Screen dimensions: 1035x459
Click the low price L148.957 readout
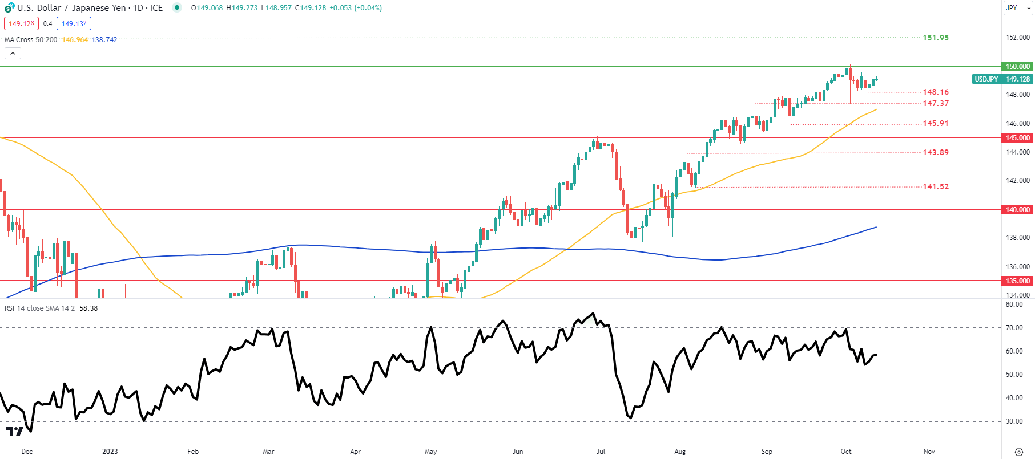[276, 8]
